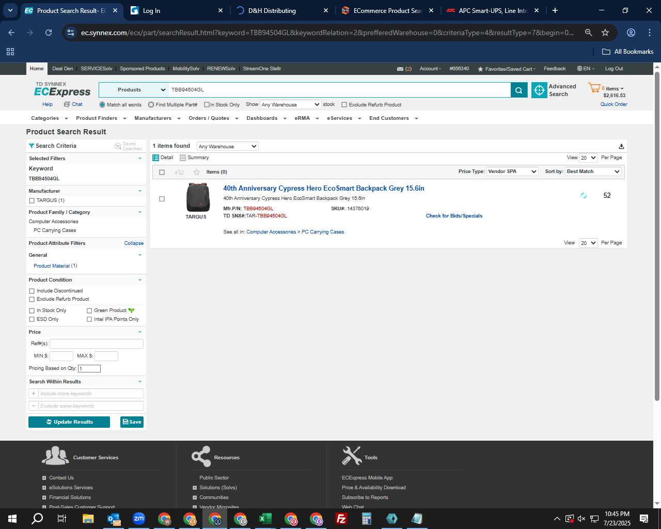Click the export download icon above results
Viewport: 661px width, 529px height.
pos(621,146)
